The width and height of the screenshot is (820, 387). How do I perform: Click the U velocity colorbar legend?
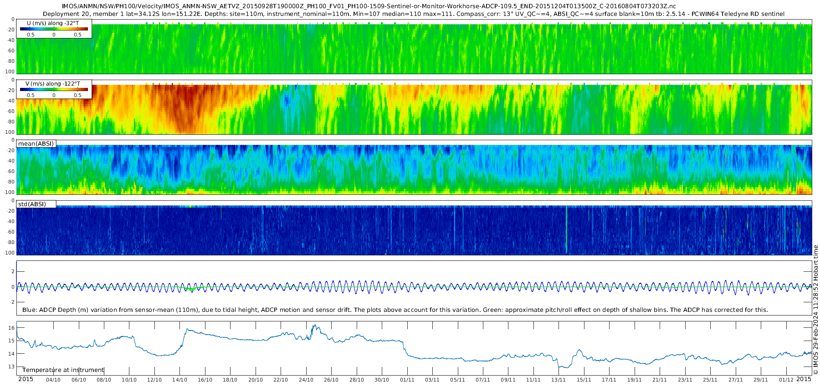coord(54,29)
